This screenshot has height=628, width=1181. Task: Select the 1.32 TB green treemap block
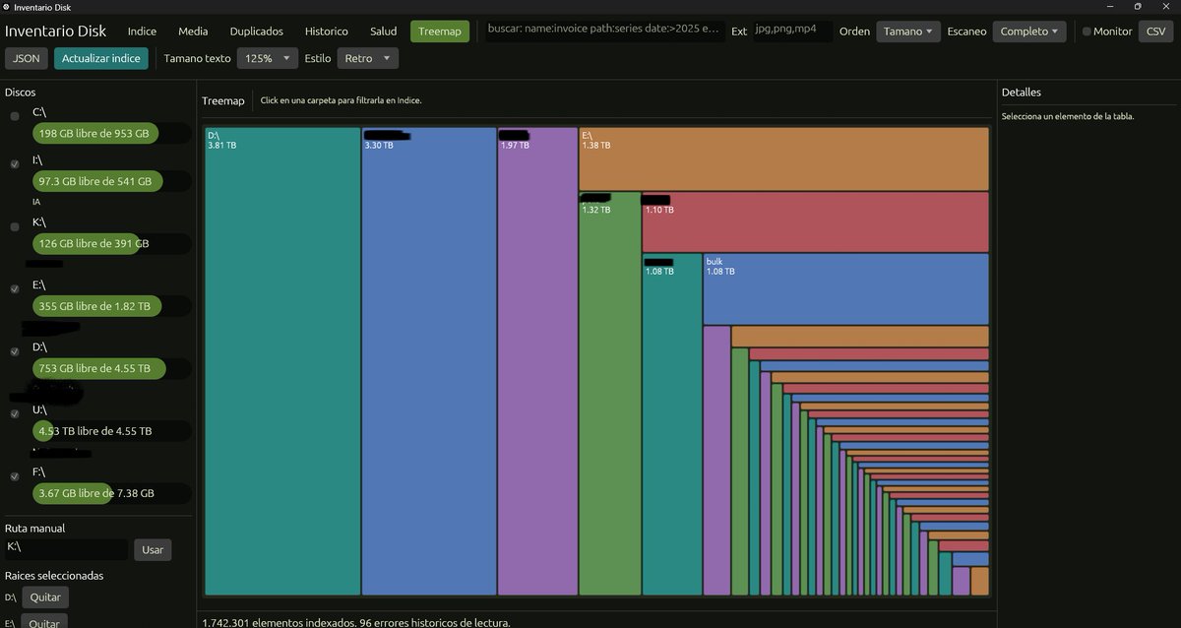point(610,394)
